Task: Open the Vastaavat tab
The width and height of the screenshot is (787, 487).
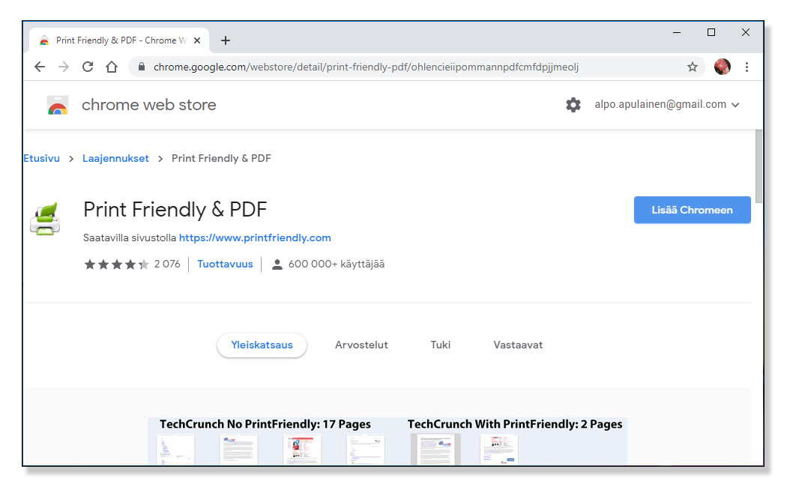Action: click(x=518, y=345)
